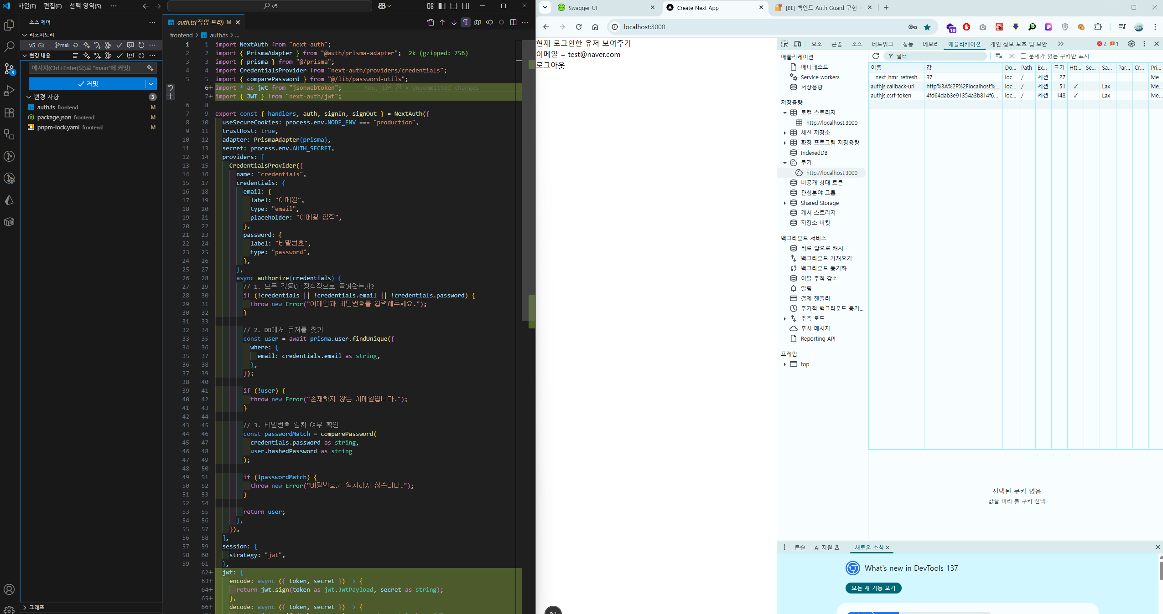Open 편집(E) menu in VS Code
Viewport: 1163px width, 614px height.
click(x=52, y=6)
